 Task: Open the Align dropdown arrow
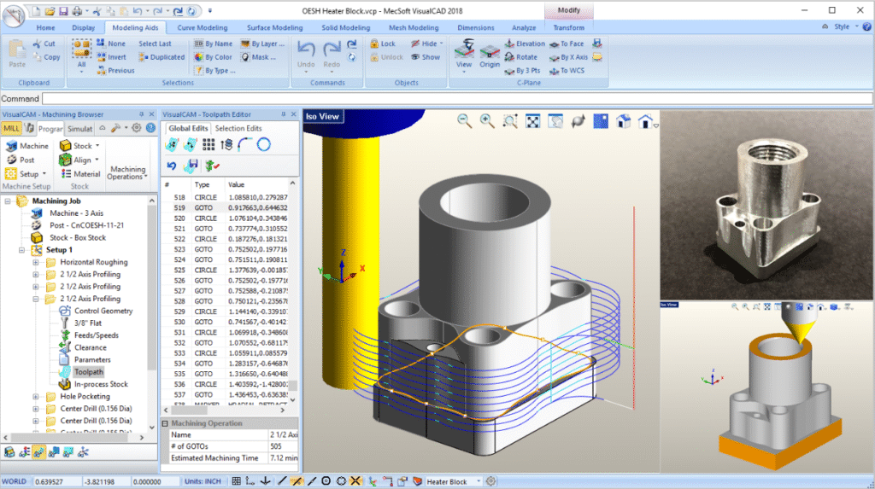(x=97, y=160)
